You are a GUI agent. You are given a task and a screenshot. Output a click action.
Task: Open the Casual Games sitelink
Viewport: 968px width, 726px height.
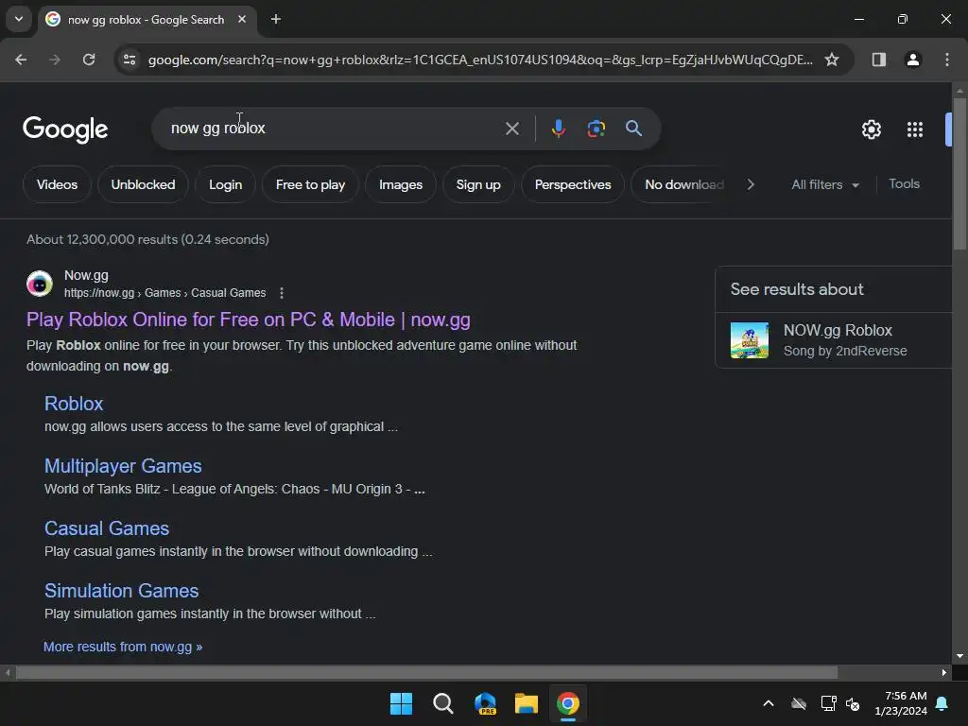tap(107, 528)
